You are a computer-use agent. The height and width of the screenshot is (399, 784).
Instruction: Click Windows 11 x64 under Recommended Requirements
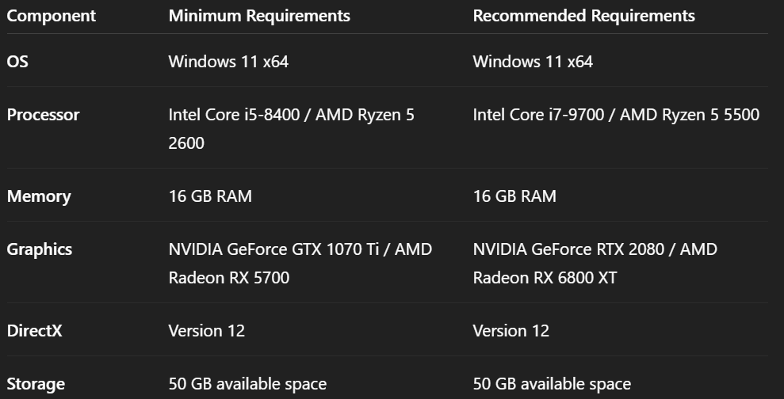[533, 61]
